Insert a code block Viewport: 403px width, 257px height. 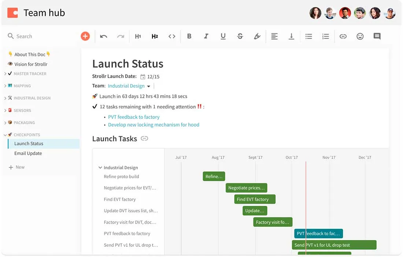[x=172, y=36]
